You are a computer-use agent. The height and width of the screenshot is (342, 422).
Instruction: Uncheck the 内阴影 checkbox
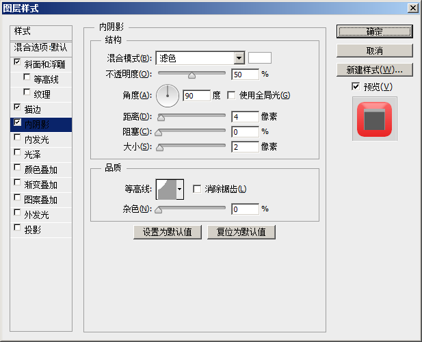pyautogui.click(x=17, y=122)
